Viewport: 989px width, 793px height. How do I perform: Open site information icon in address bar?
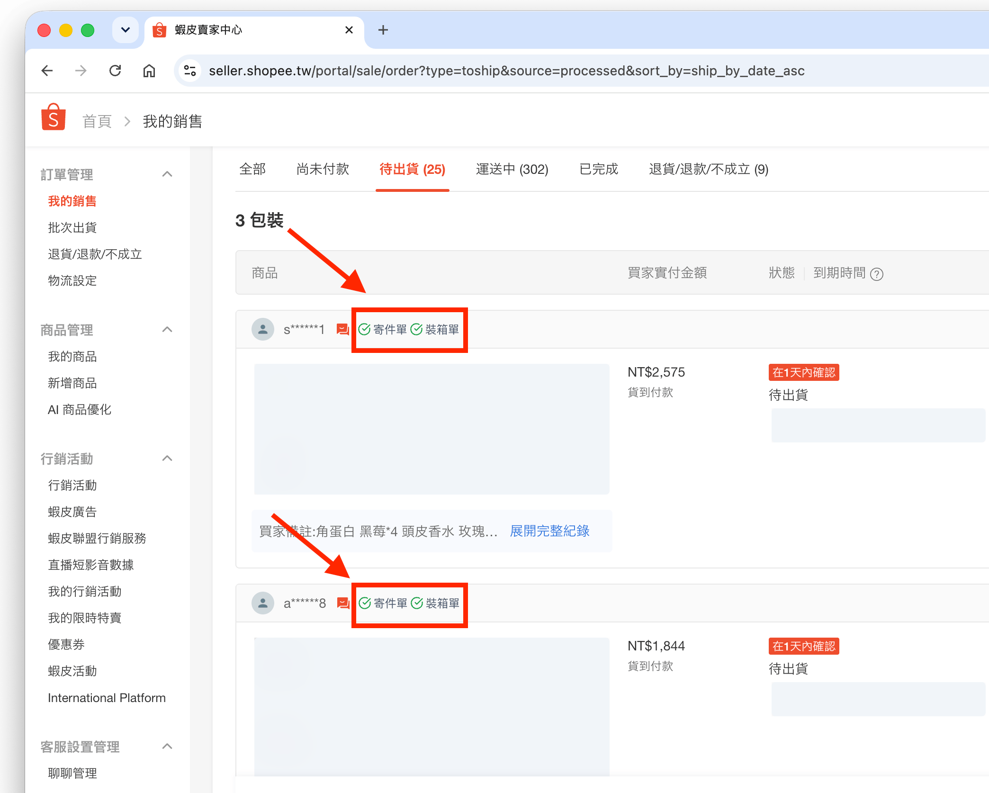coord(190,71)
